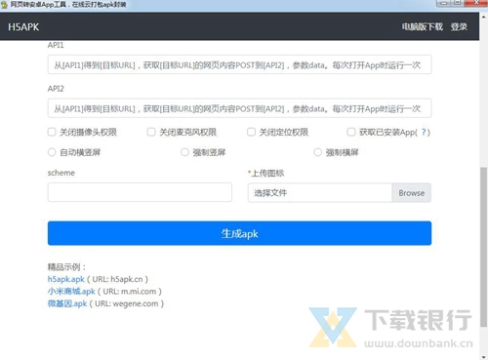488x360 pixels.
Task: Select 强制横屏 radio option
Action: point(318,152)
